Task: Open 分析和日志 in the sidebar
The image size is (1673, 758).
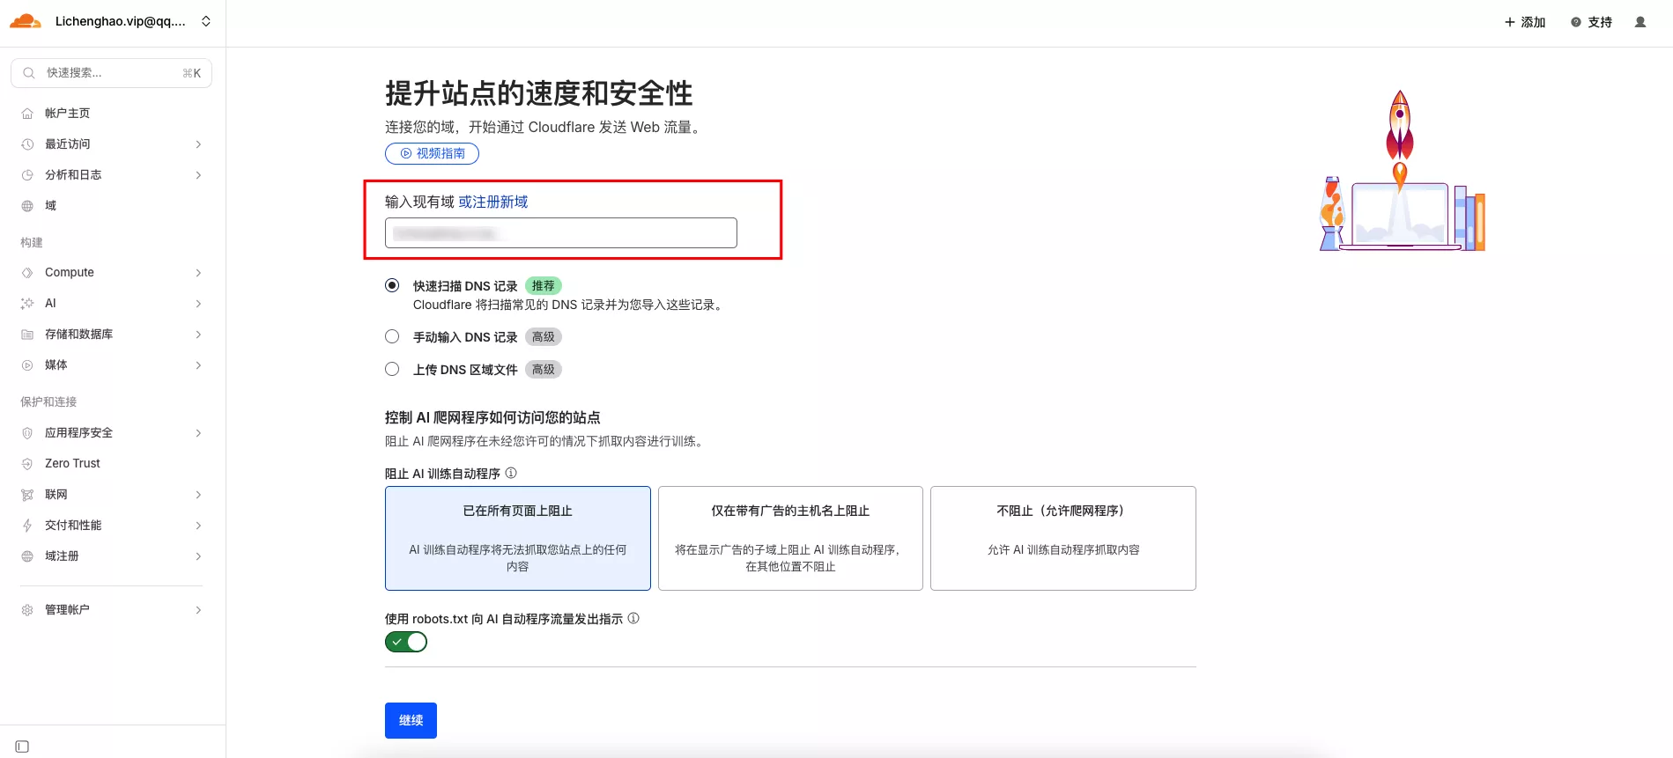Action: (x=73, y=175)
